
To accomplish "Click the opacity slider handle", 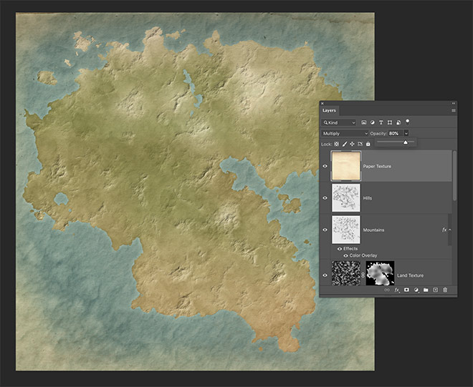I will click(x=405, y=142).
